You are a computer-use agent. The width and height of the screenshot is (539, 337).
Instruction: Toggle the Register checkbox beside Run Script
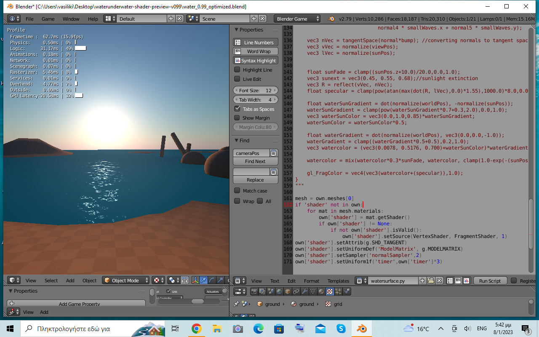pos(514,281)
